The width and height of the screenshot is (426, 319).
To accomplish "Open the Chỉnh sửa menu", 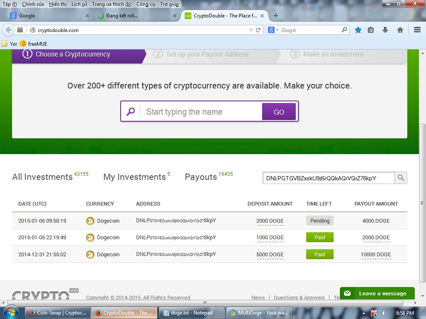I will (x=33, y=4).
